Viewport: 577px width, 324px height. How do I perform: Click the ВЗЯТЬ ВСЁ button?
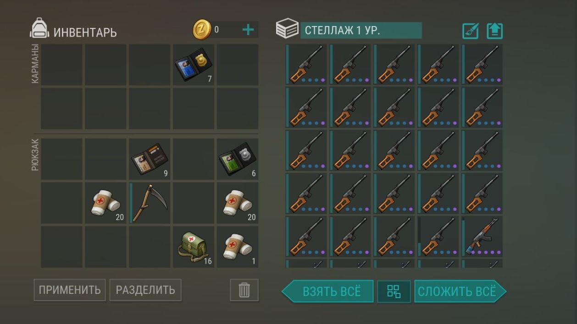[327, 292]
